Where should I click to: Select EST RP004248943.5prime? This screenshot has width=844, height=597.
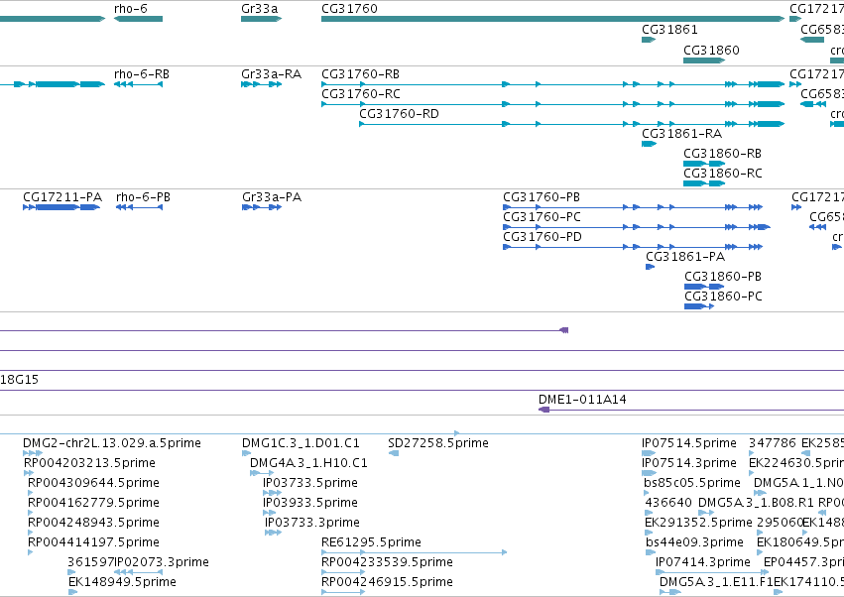(x=30, y=533)
